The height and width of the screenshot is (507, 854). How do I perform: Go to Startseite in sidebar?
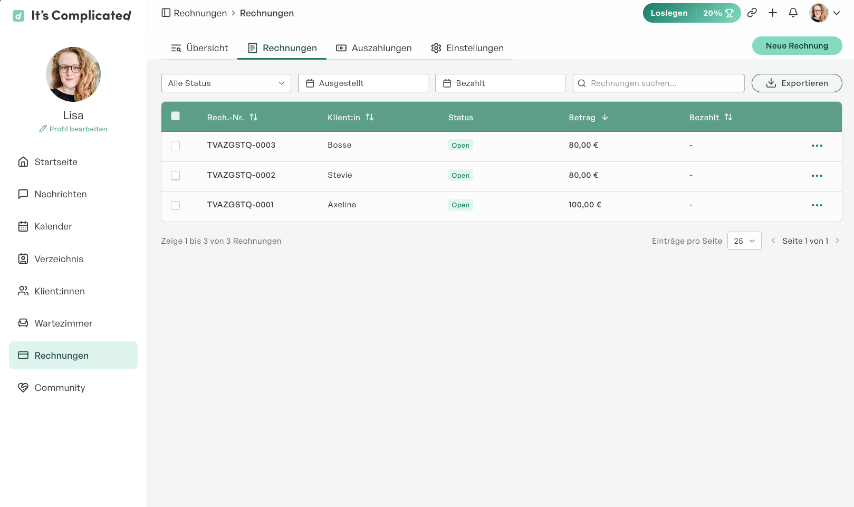point(73,162)
